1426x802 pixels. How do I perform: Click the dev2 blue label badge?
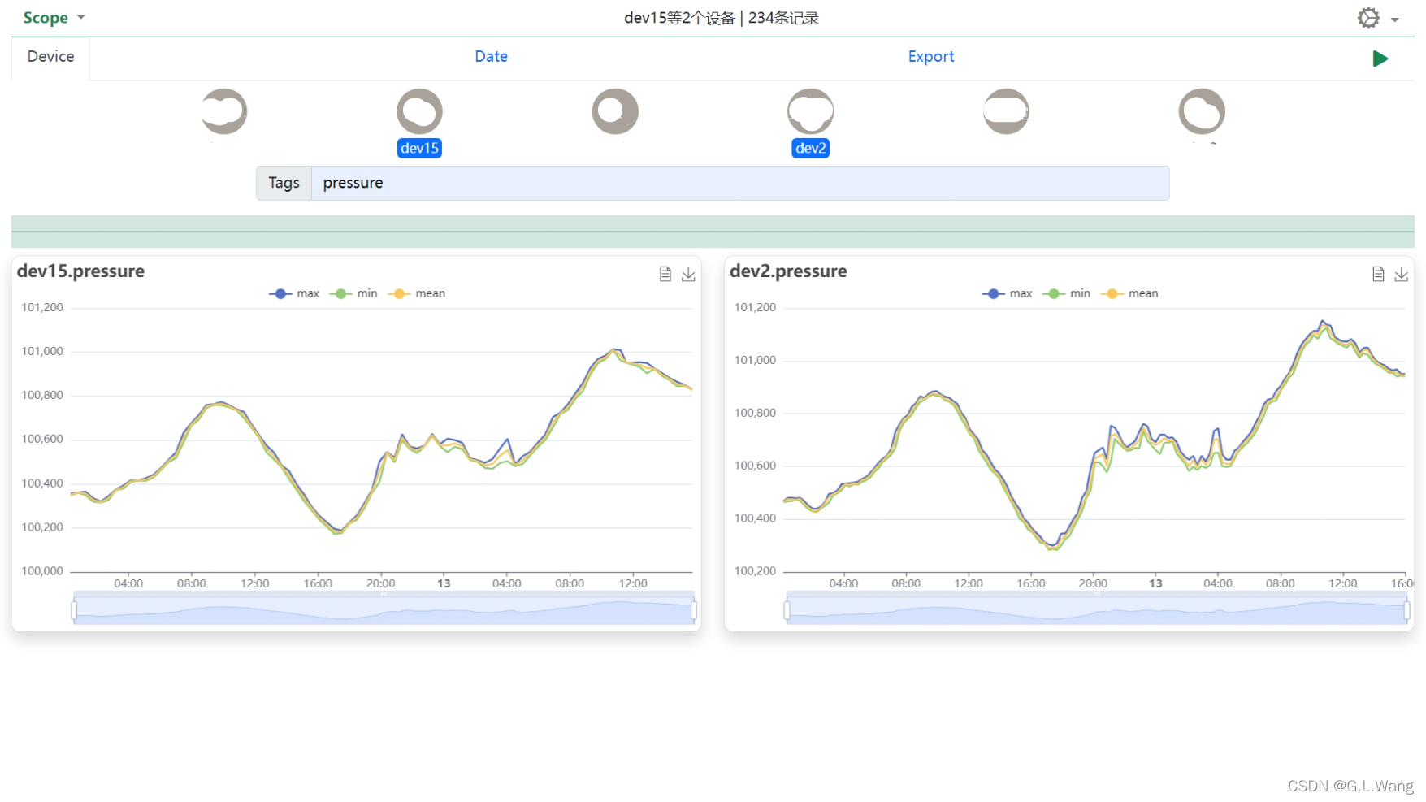811,148
